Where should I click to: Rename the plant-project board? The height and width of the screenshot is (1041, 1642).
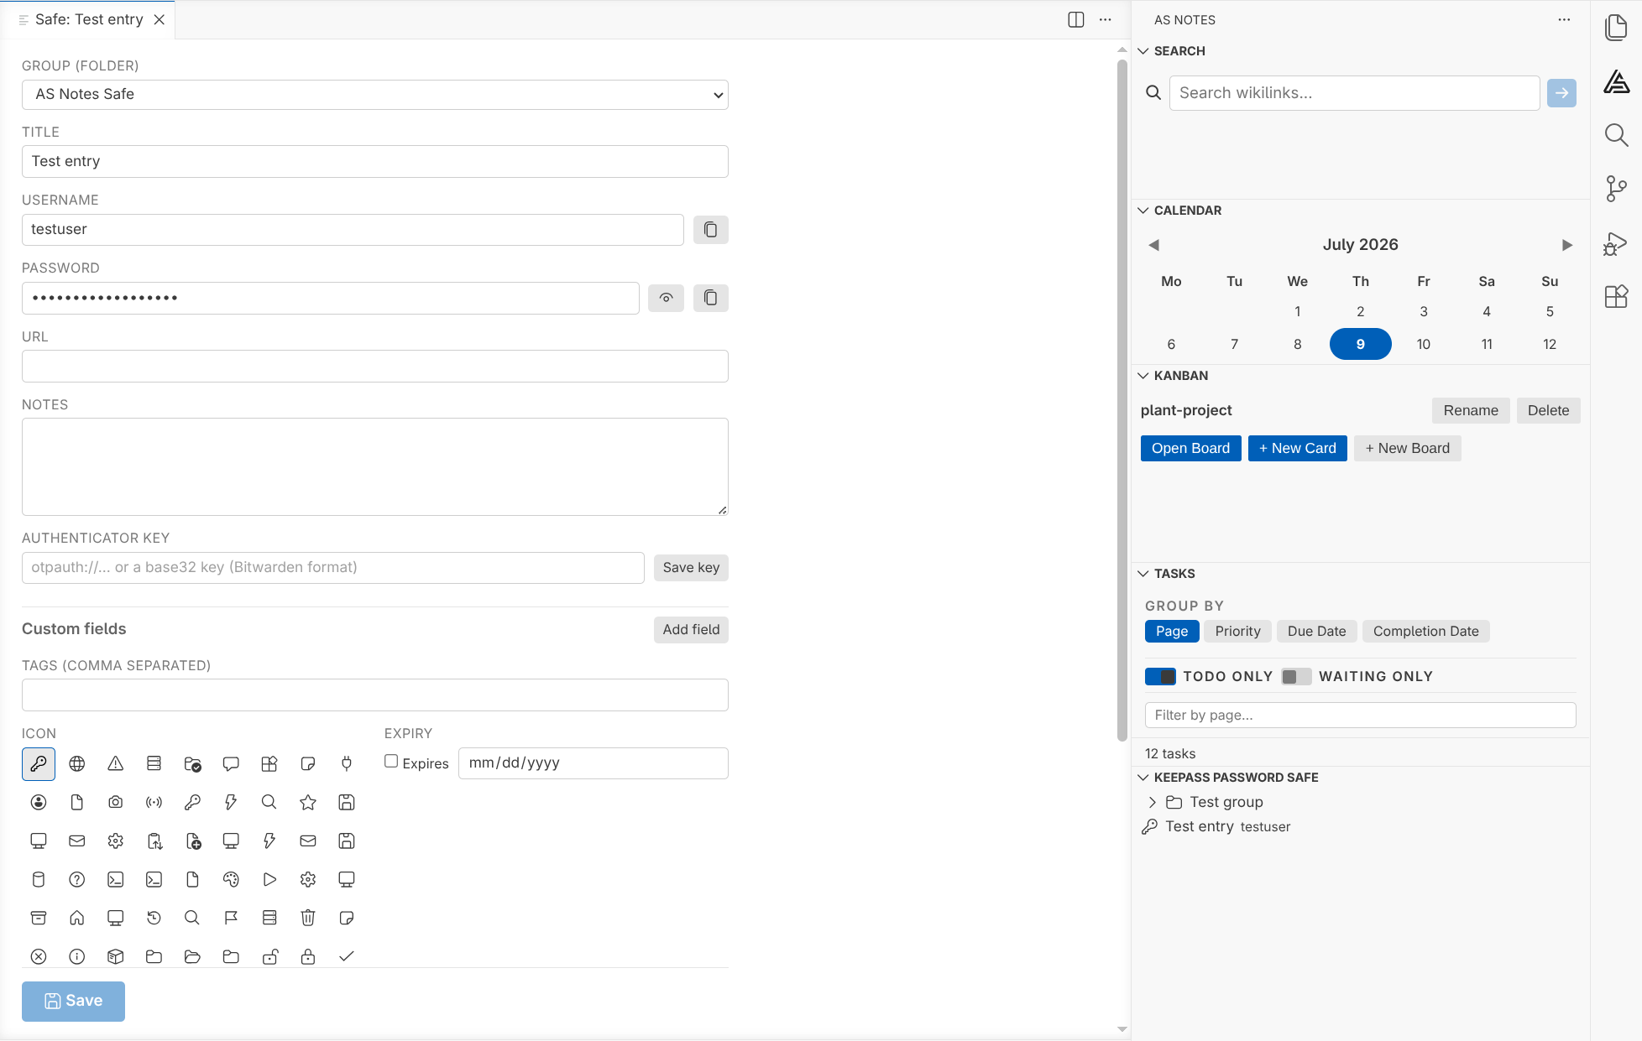click(1471, 411)
